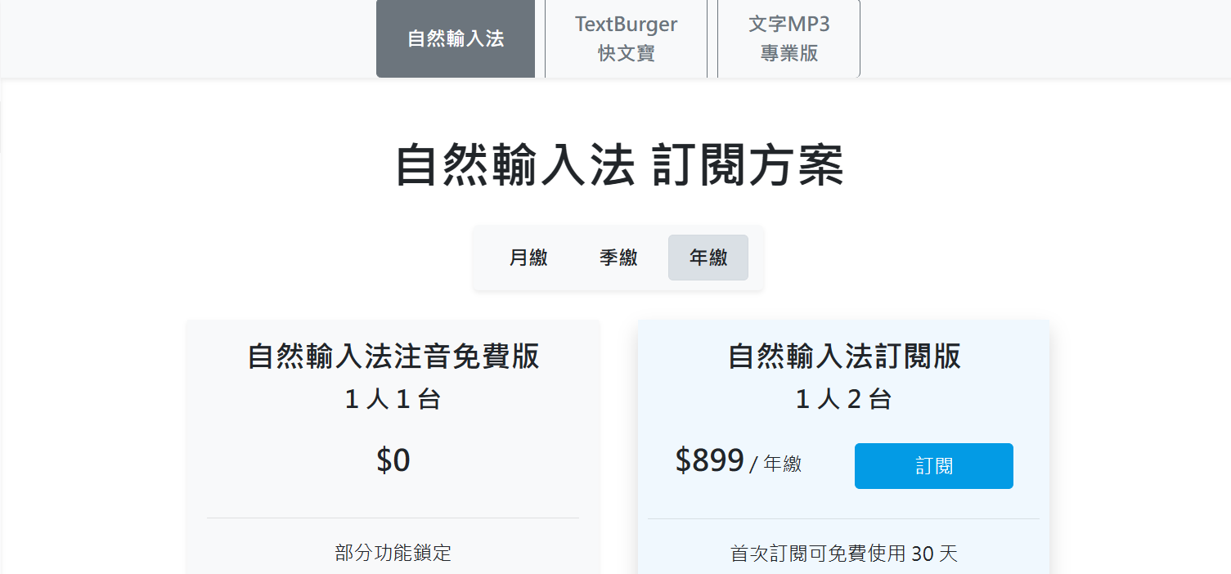Click the vertical separator between TextBurger and 文字MP3 tabs
1231x574 pixels.
(x=712, y=38)
